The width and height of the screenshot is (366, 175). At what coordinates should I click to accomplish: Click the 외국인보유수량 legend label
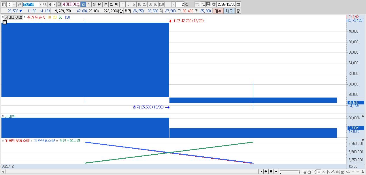(x=17, y=141)
